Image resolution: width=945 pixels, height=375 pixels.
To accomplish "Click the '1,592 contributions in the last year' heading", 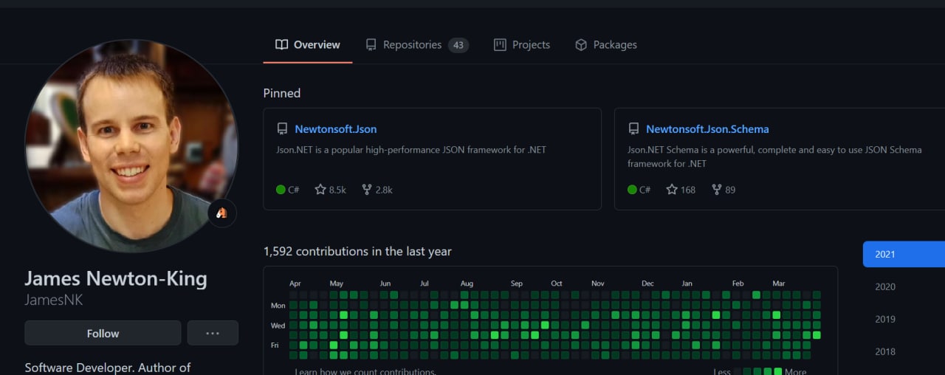I will pyautogui.click(x=357, y=251).
